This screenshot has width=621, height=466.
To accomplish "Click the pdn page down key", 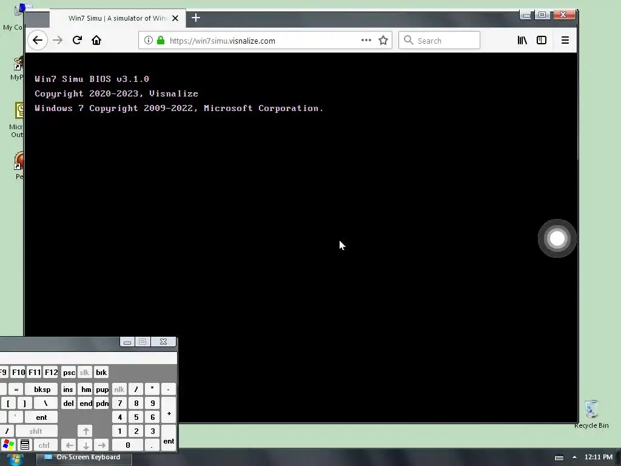I will [x=102, y=404].
